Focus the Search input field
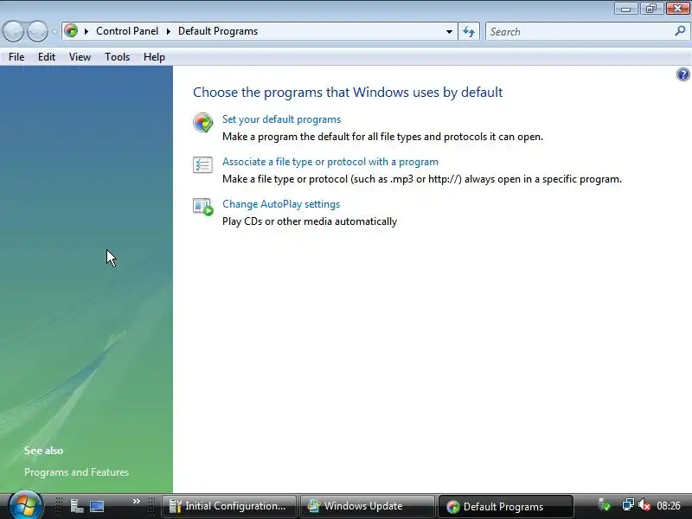 [580, 32]
